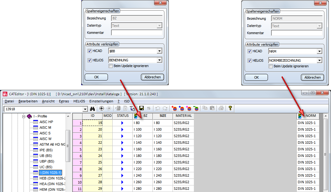
Task: Click the sort up-down arrows icon
Action: (149, 108)
